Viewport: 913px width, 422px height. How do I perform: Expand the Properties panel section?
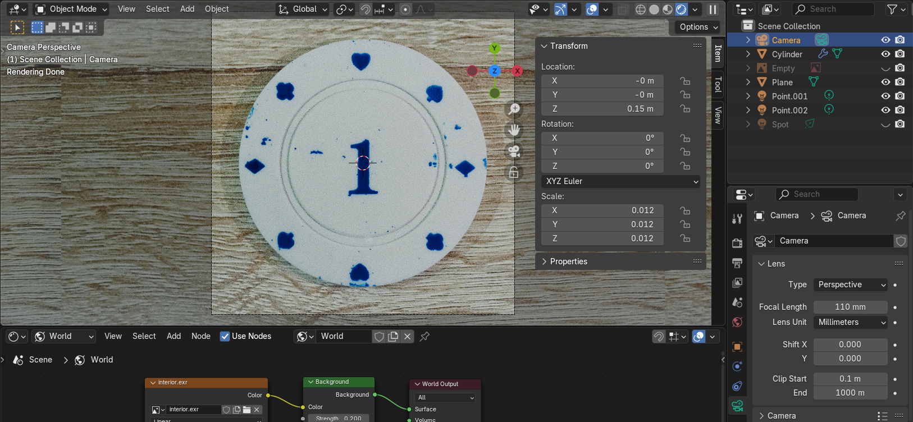click(569, 262)
